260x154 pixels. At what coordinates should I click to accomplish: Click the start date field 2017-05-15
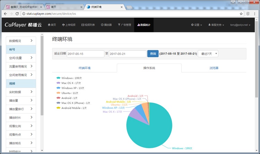(85, 54)
